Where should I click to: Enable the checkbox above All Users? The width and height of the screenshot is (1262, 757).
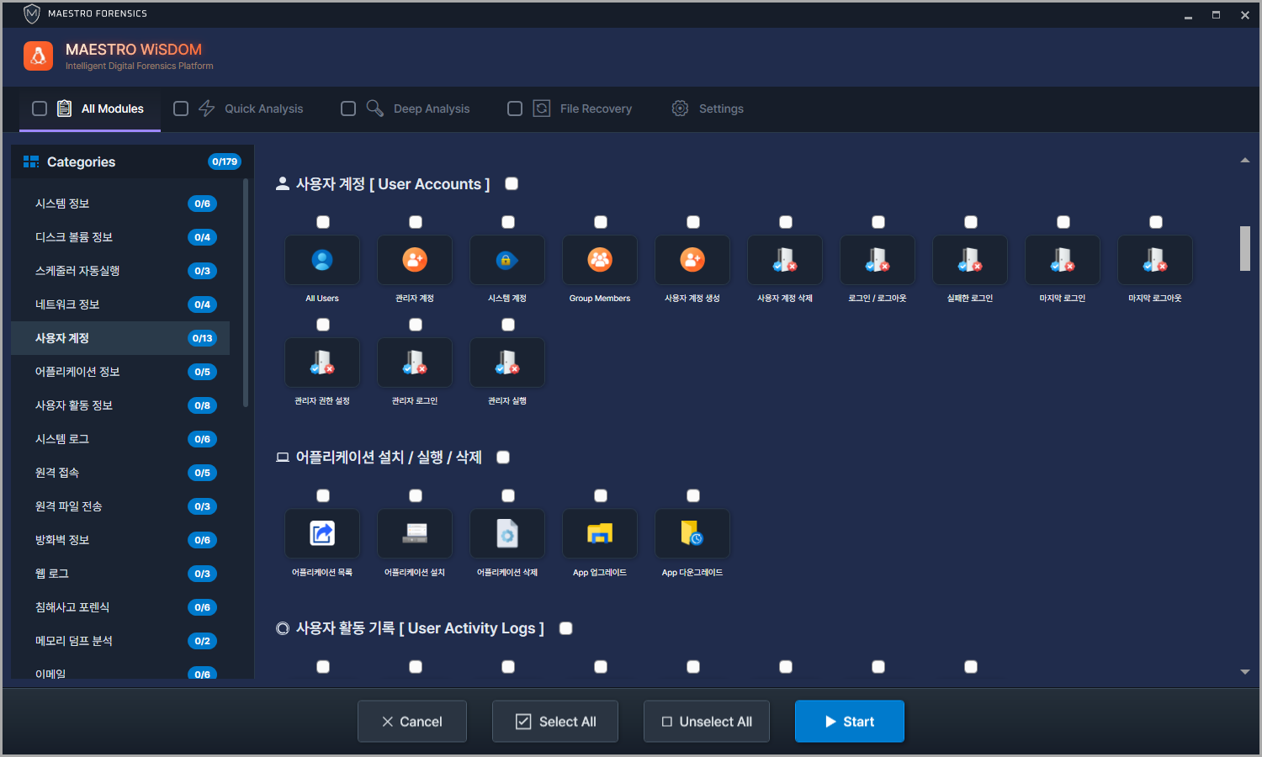tap(323, 222)
